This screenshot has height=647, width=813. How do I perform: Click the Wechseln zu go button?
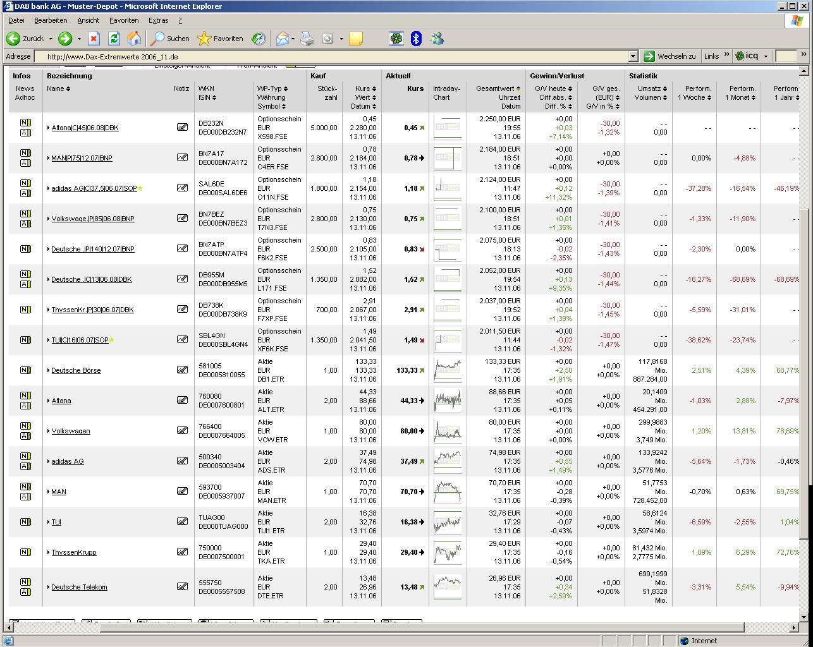[x=670, y=56]
